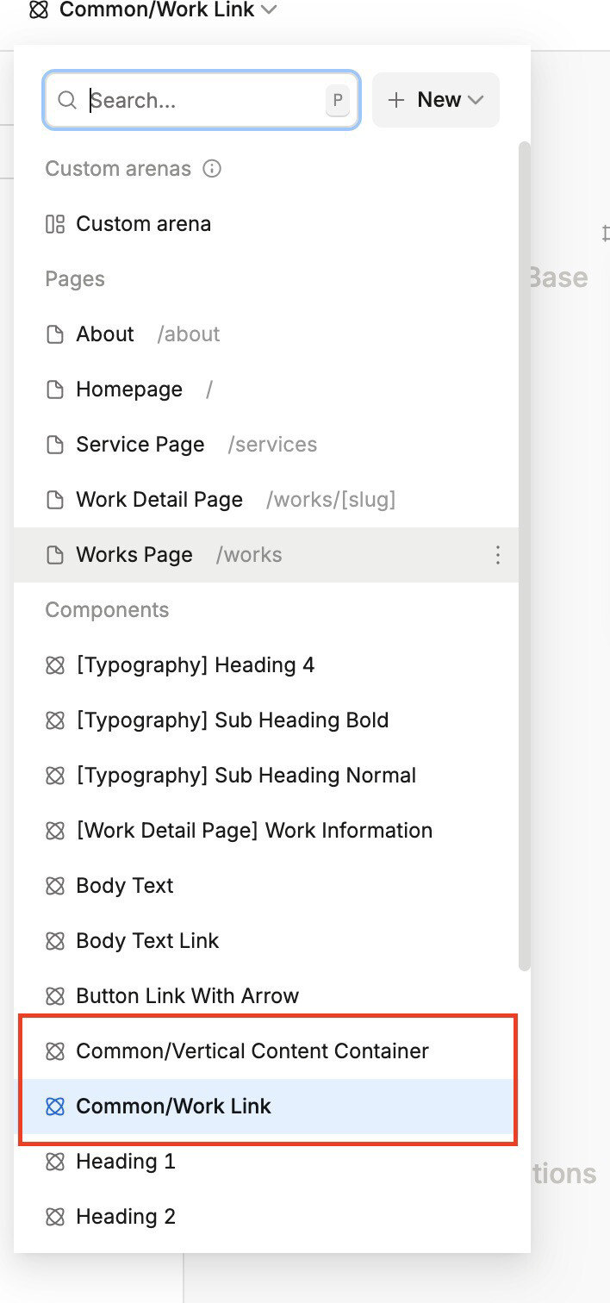This screenshot has width=610, height=1303.
Task: Click the Custom arenas info icon
Action: coord(211,169)
